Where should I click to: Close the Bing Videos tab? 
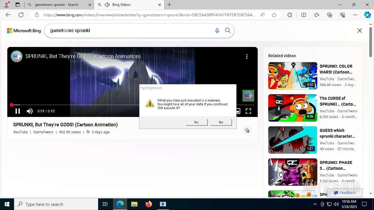click(x=160, y=5)
